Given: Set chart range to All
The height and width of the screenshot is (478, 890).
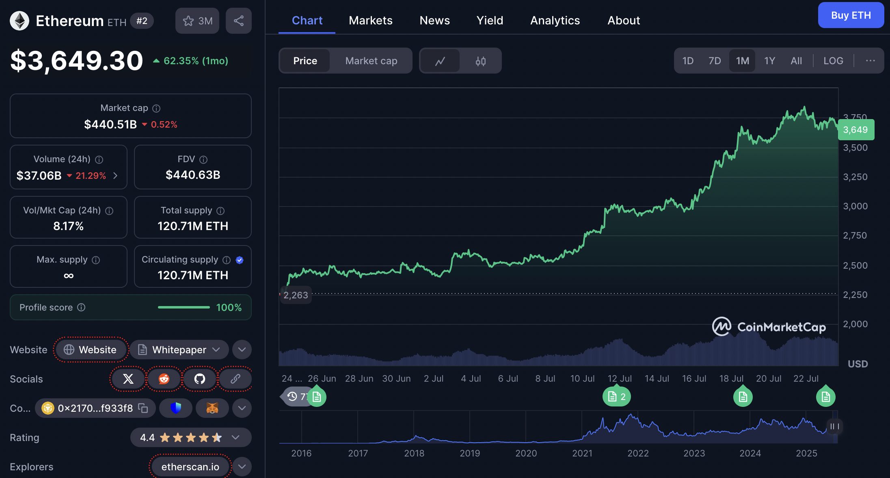Looking at the screenshot, I should point(796,61).
